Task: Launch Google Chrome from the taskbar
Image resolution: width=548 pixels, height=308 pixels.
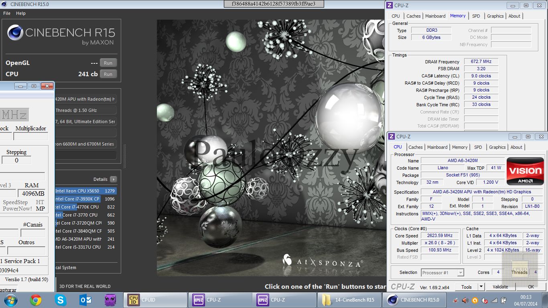Action: 36,300
